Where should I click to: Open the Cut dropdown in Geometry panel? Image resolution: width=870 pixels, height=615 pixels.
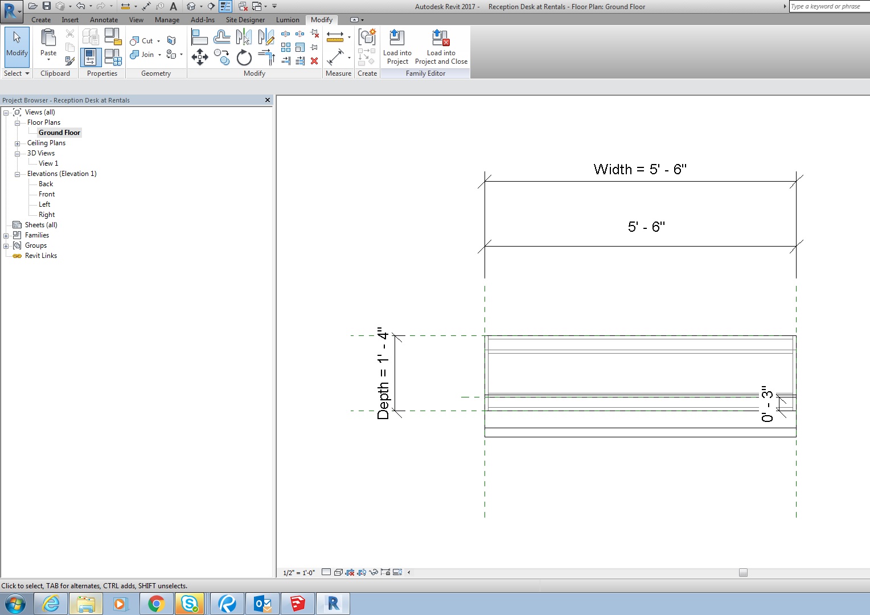[158, 40]
